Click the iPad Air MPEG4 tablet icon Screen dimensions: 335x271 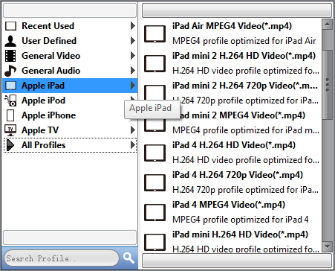point(155,34)
